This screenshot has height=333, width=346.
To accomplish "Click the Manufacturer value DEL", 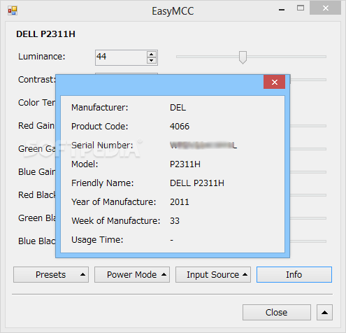I will point(178,108).
